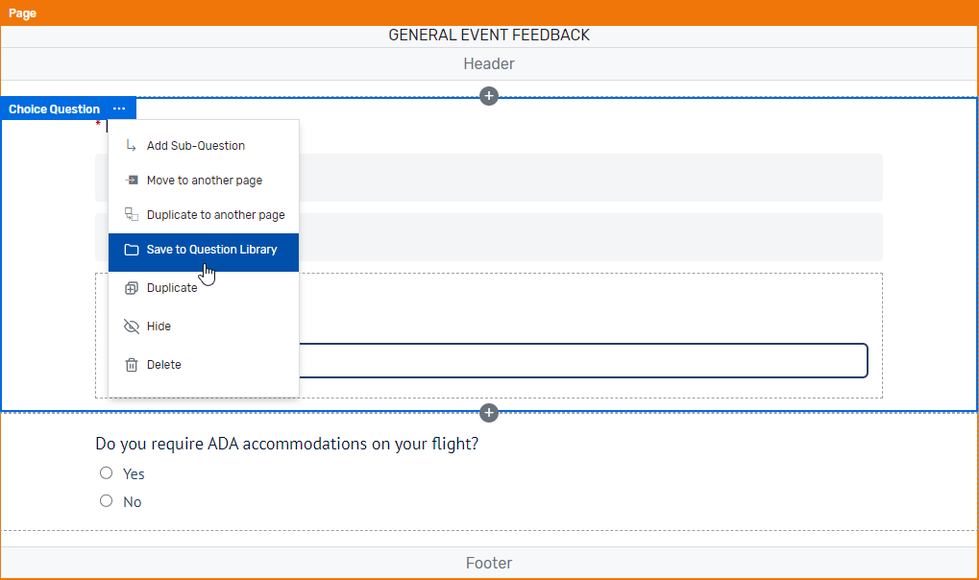This screenshot has height=580, width=979.
Task: Open the Choice Question ellipsis menu
Action: tap(119, 109)
